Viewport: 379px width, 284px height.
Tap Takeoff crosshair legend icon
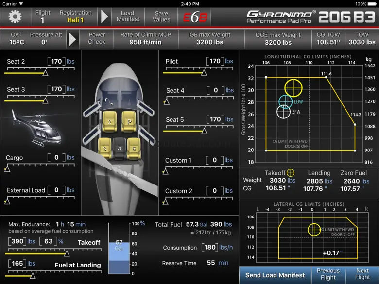290,173
